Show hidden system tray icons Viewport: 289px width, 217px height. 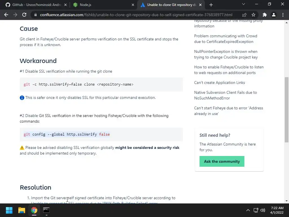coord(248,210)
